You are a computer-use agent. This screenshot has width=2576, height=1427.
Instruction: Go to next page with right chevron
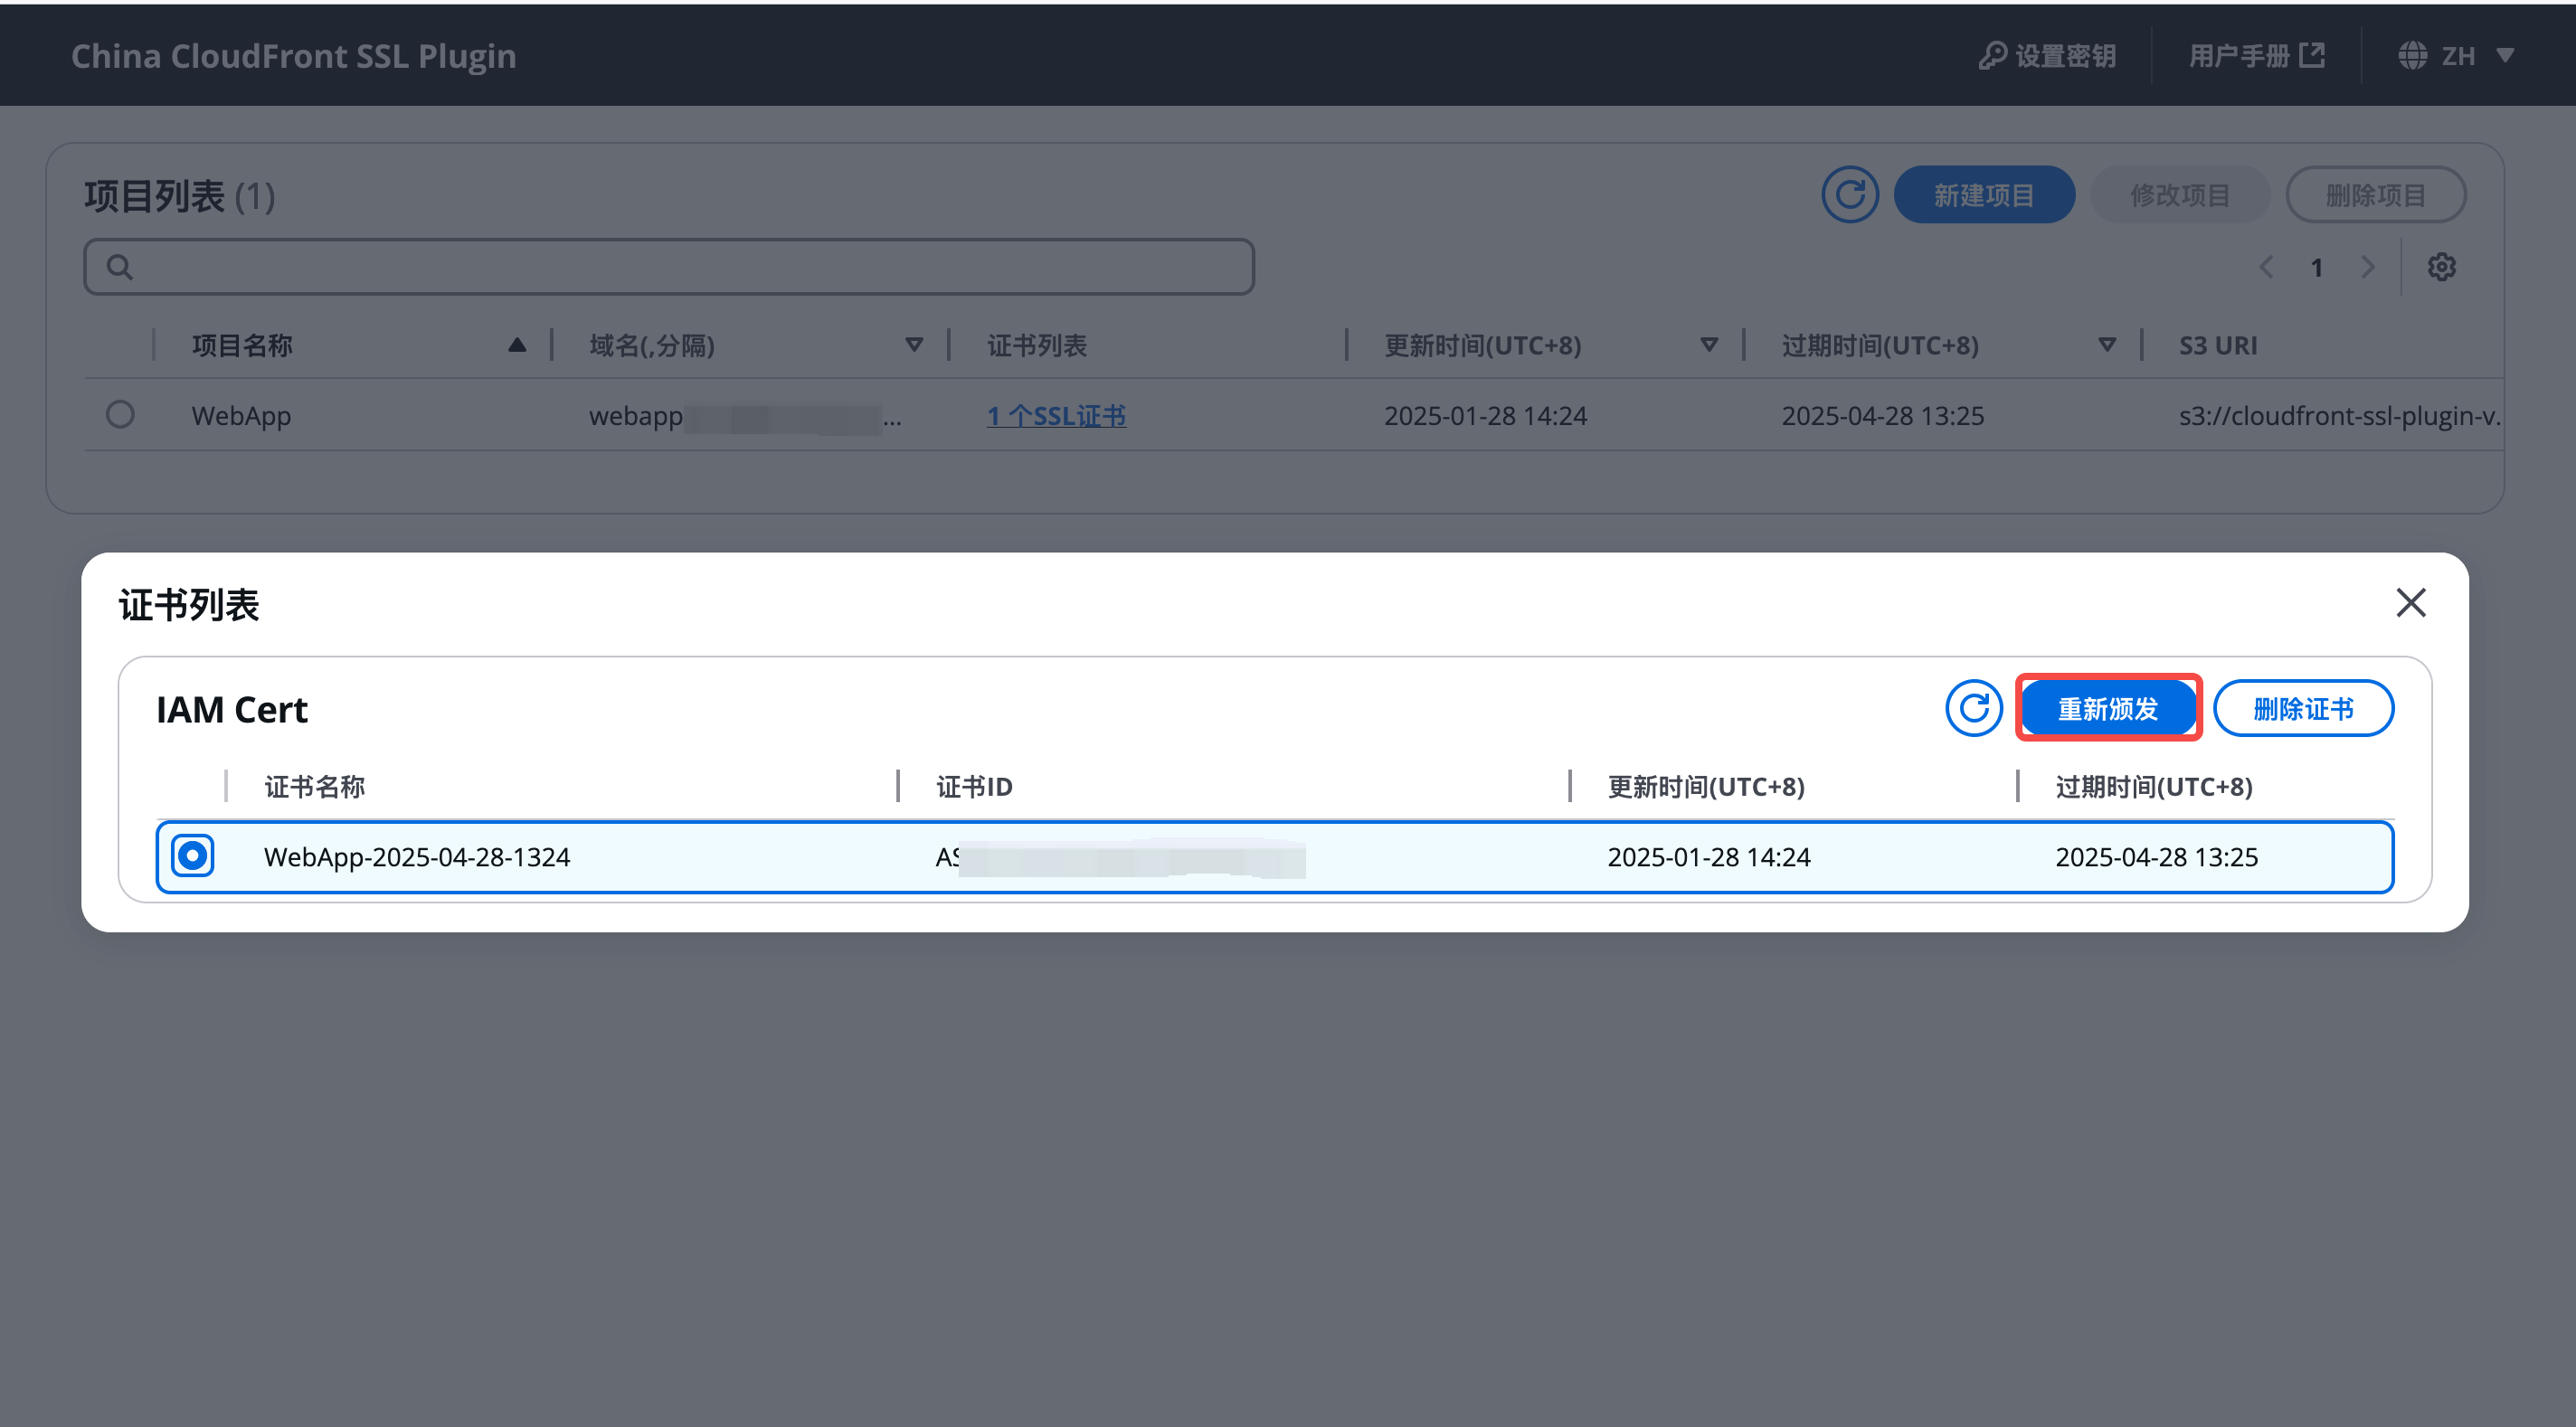[2369, 266]
